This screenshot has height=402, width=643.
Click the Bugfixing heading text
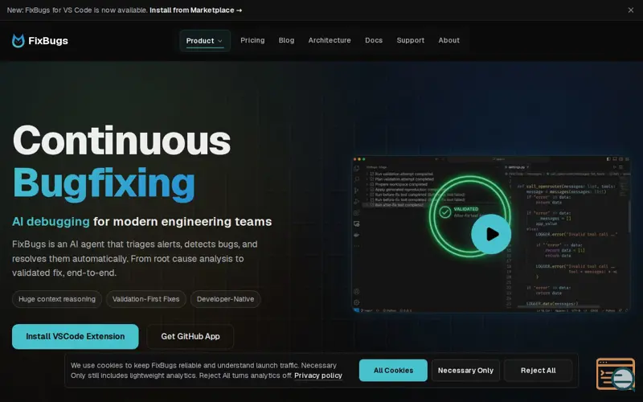pos(104,183)
